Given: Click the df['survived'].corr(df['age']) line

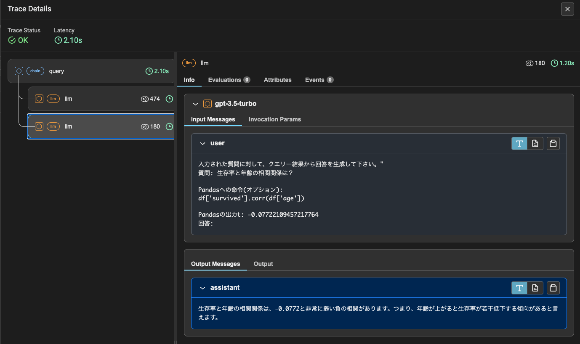Looking at the screenshot, I should coord(251,198).
